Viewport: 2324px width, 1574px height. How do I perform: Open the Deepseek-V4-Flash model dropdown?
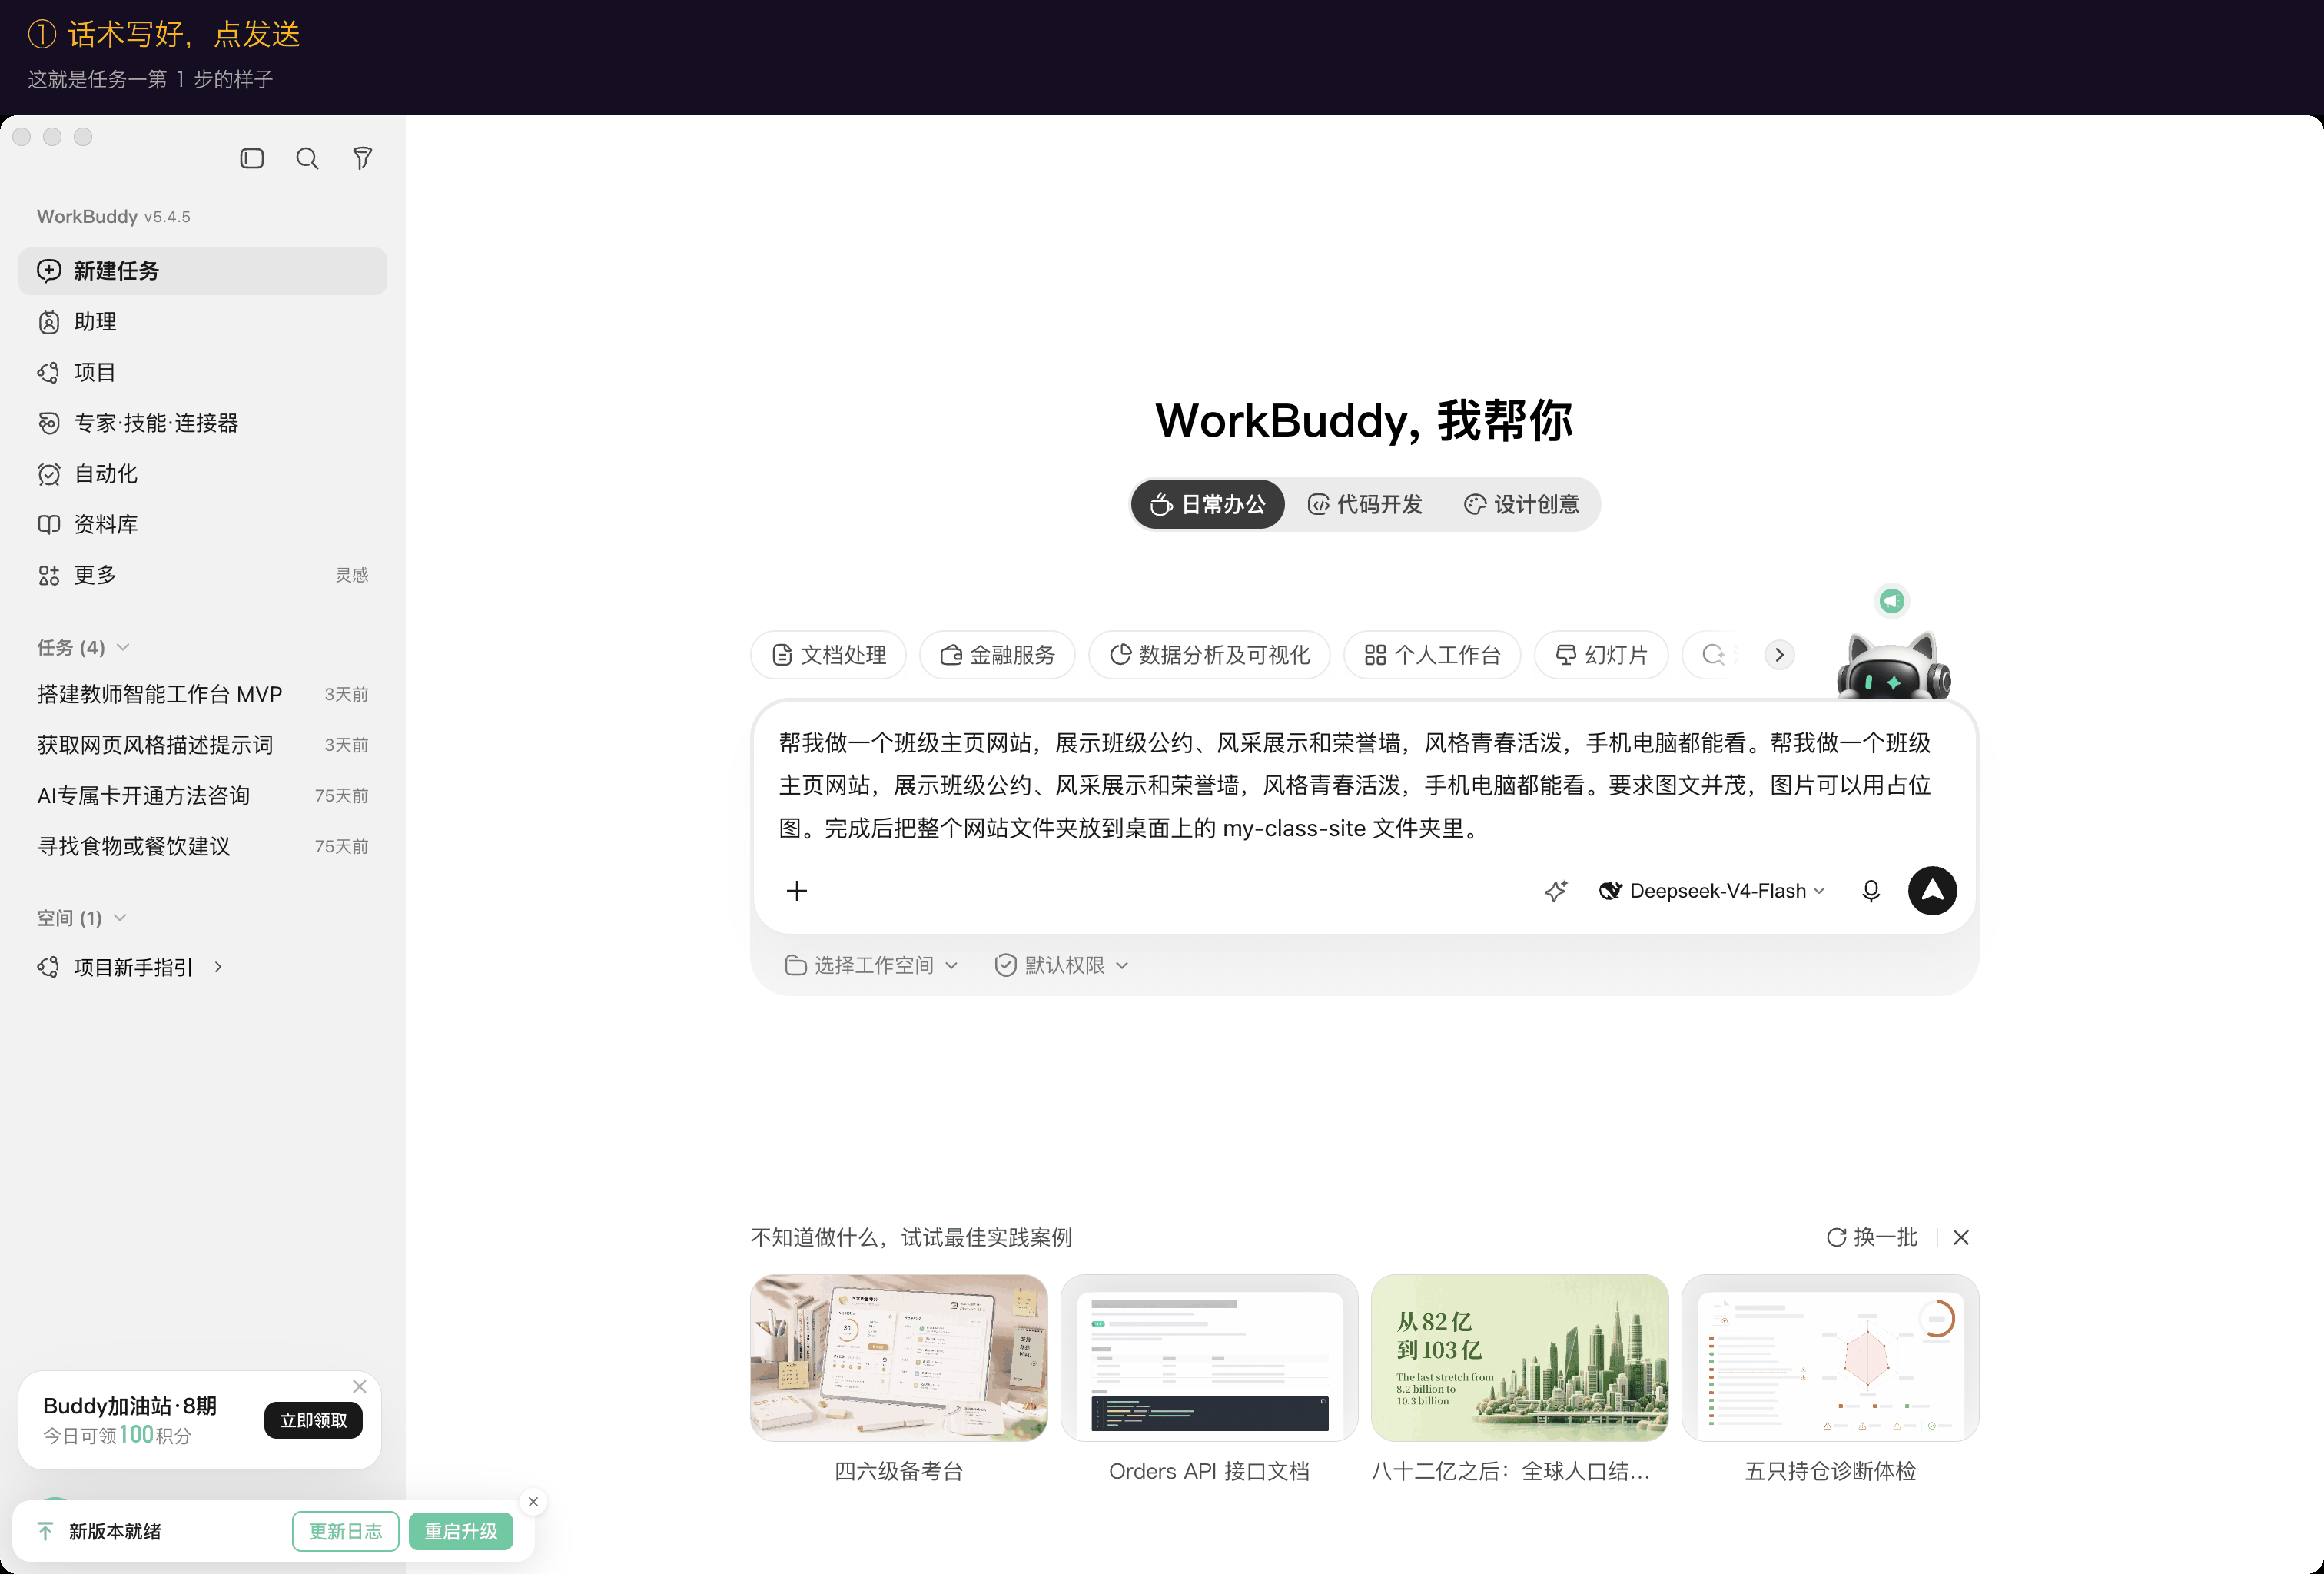click(x=1712, y=890)
